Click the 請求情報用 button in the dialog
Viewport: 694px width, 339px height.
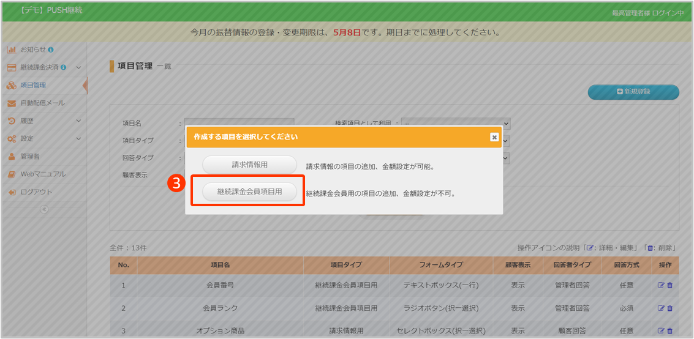tap(249, 165)
